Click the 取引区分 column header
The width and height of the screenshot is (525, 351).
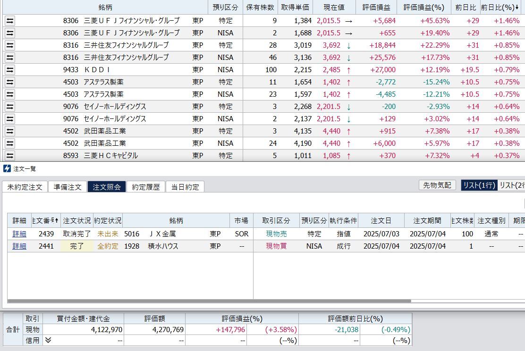[276, 220]
